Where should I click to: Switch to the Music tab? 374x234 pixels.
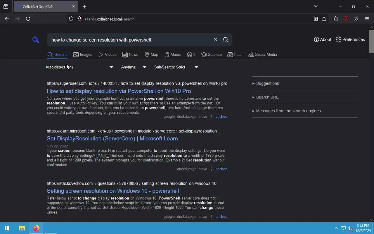pos(173,54)
